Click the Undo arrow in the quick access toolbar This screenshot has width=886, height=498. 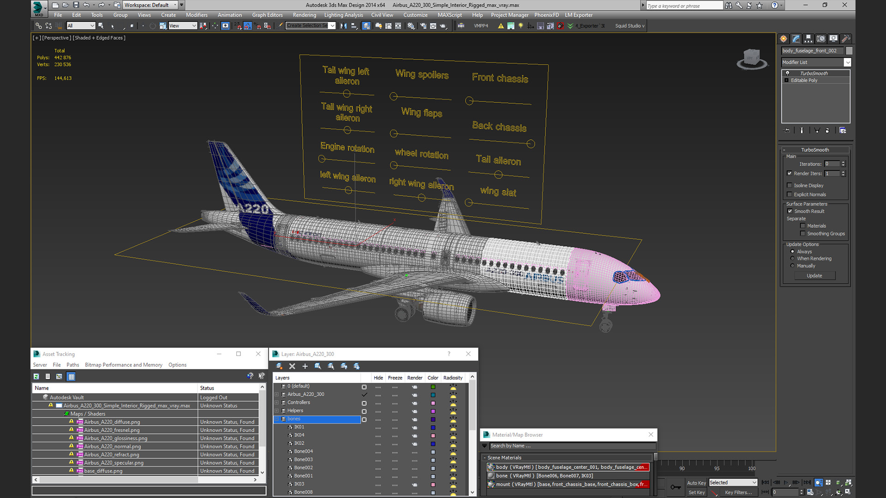tap(86, 5)
